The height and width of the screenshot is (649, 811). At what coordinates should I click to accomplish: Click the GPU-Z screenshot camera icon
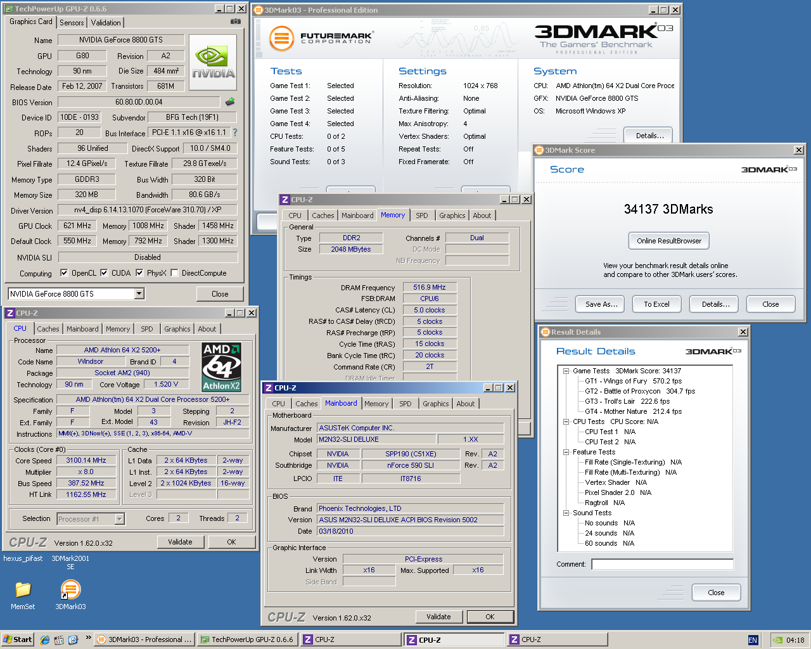pos(236,22)
